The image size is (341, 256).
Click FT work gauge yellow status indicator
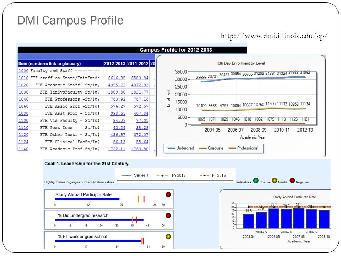(x=168, y=237)
